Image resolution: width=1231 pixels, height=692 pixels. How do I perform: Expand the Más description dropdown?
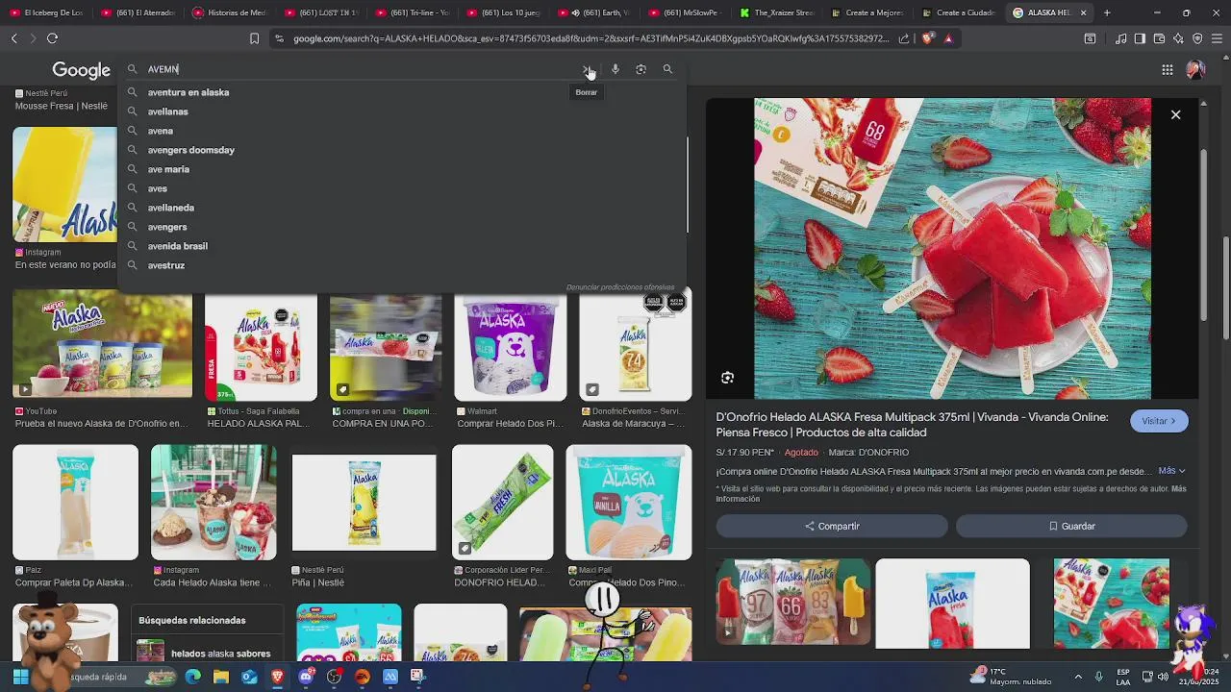pos(1171,471)
